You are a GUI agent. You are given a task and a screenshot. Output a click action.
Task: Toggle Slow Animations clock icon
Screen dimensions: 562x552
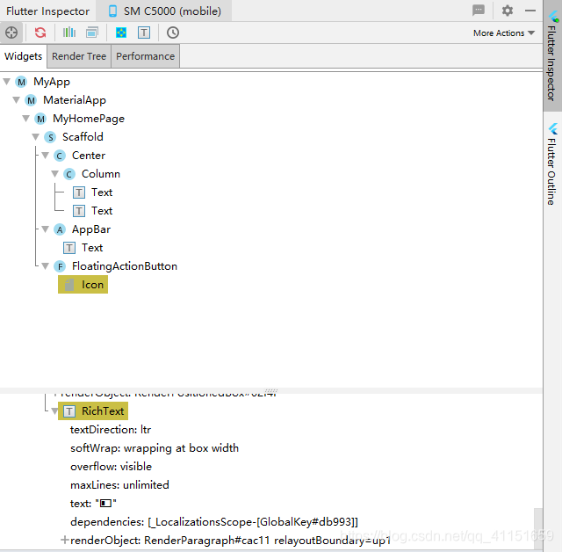[173, 33]
